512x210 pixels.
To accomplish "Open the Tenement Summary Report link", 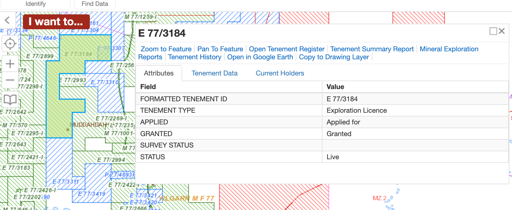I will (372, 49).
